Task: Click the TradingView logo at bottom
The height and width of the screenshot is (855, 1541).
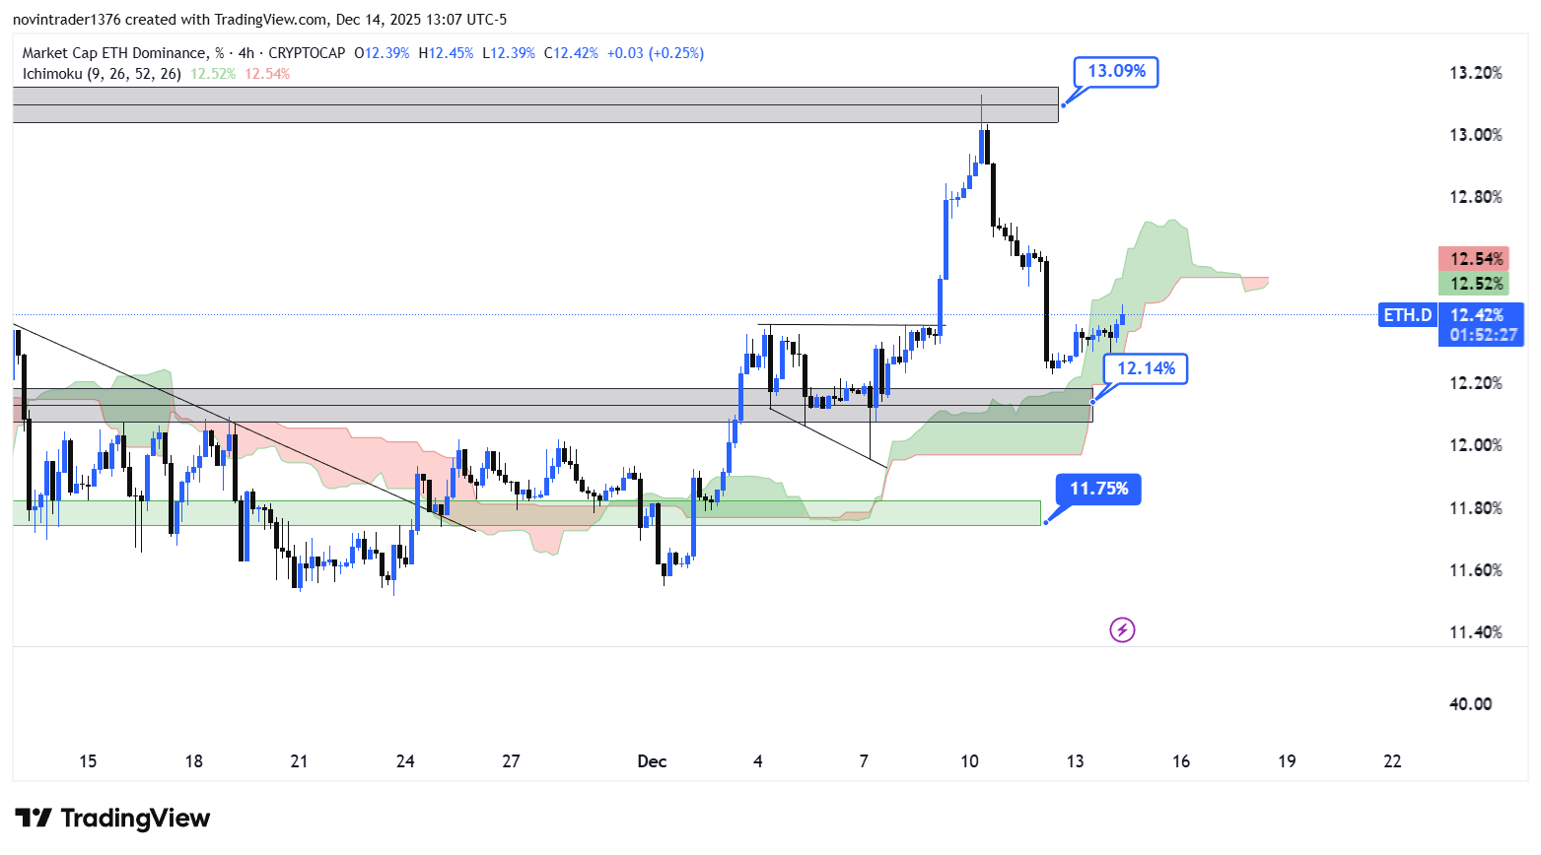Action: 112,819
